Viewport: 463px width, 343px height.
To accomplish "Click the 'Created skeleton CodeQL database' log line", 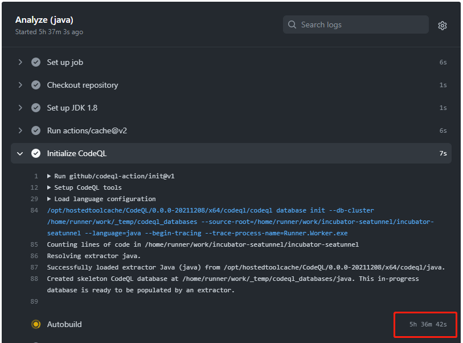I will [x=233, y=284].
